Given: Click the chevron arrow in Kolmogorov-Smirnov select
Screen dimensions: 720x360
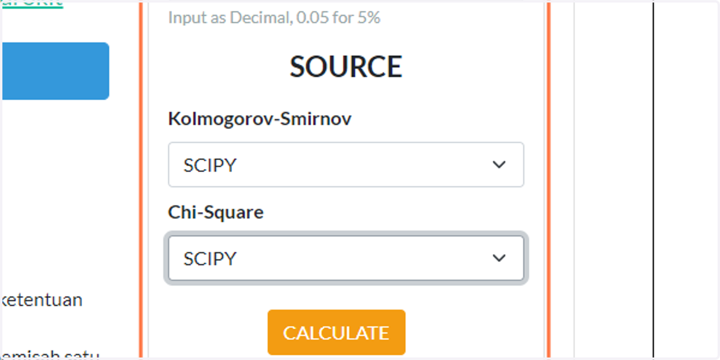Looking at the screenshot, I should [x=499, y=165].
